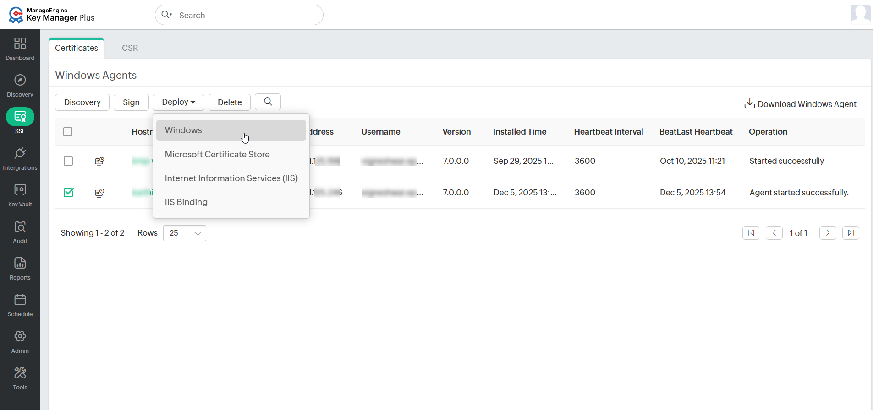Open Key Vault in the sidebar
Screen dimensions: 873x410
click(x=20, y=195)
